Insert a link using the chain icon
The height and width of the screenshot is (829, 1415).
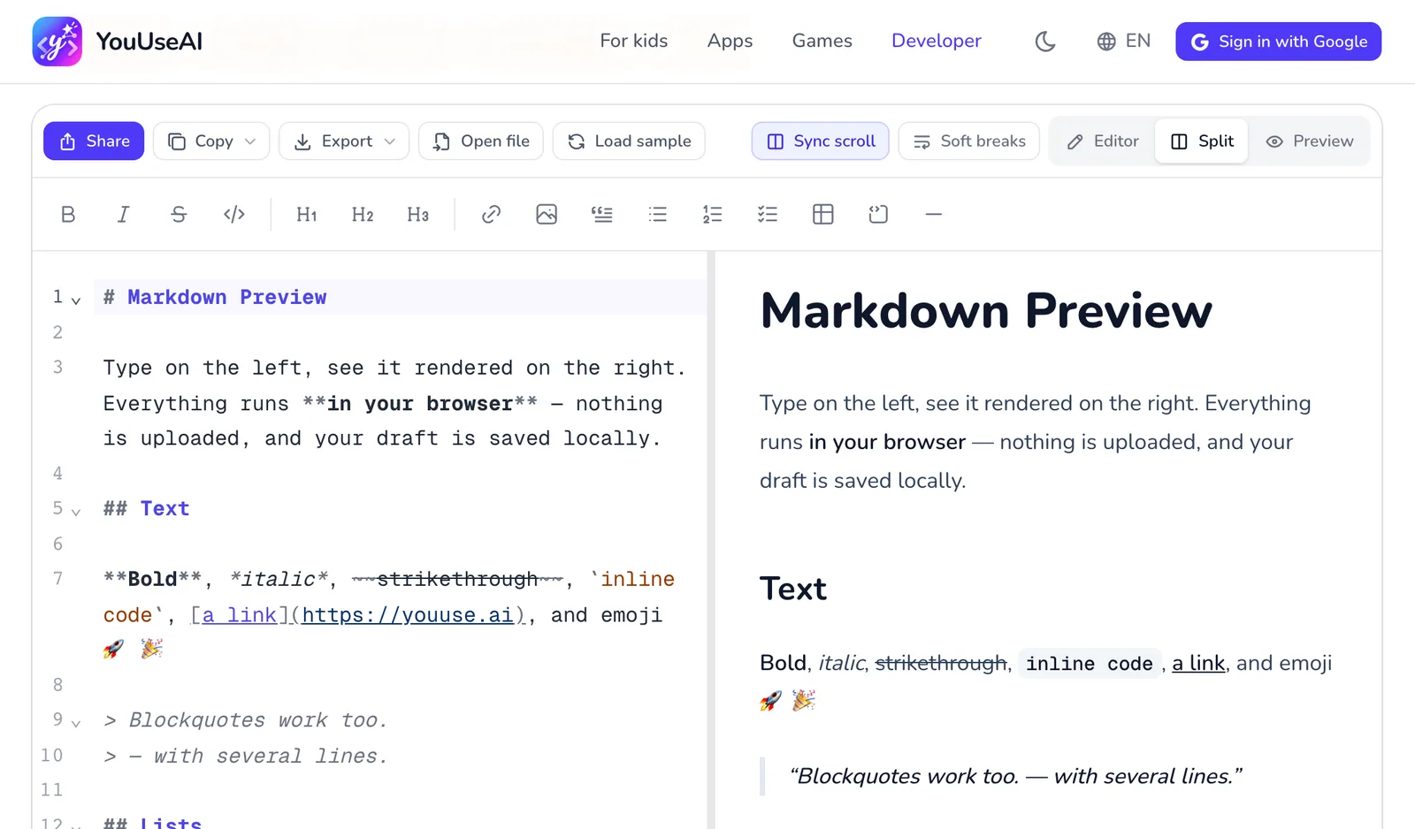pyautogui.click(x=491, y=214)
